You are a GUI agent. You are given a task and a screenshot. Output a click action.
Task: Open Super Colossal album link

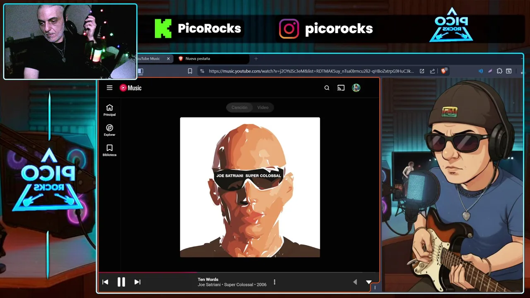coord(238,285)
